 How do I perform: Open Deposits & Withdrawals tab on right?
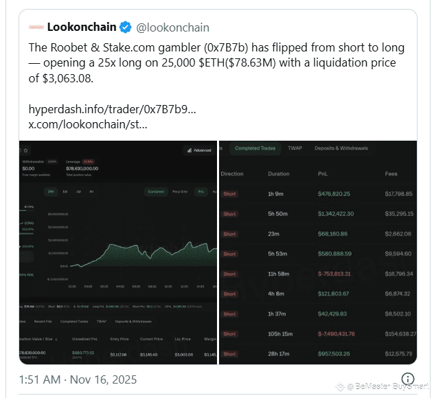coord(341,148)
